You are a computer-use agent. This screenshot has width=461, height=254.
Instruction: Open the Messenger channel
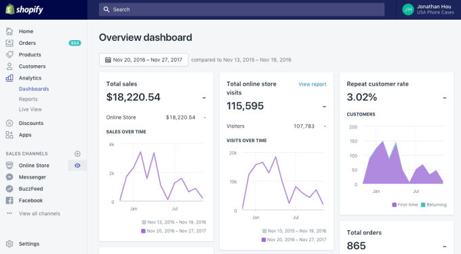tap(33, 177)
